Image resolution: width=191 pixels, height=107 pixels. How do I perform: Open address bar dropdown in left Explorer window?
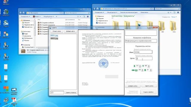click(60, 13)
